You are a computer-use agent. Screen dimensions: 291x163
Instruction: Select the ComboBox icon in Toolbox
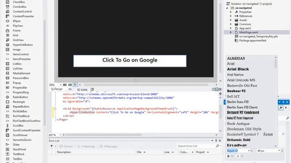tap(7, 7)
